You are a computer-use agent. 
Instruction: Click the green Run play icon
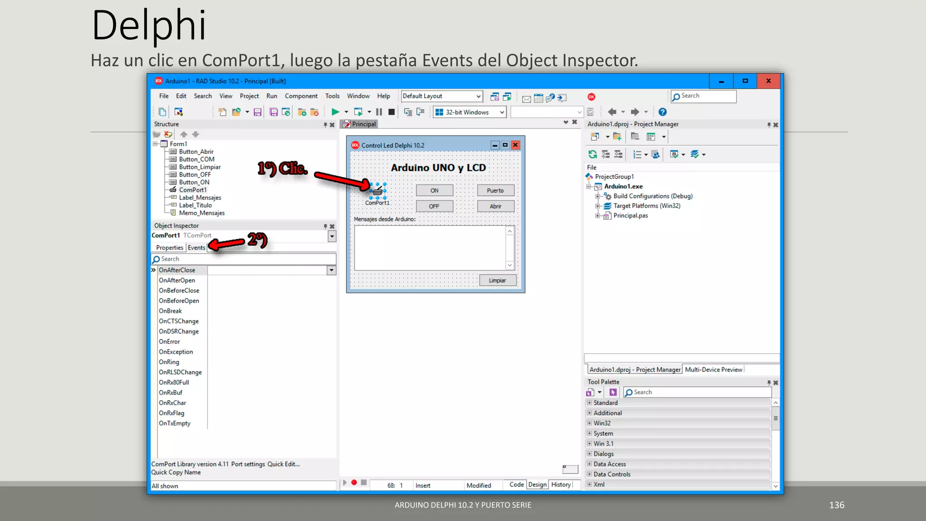335,112
